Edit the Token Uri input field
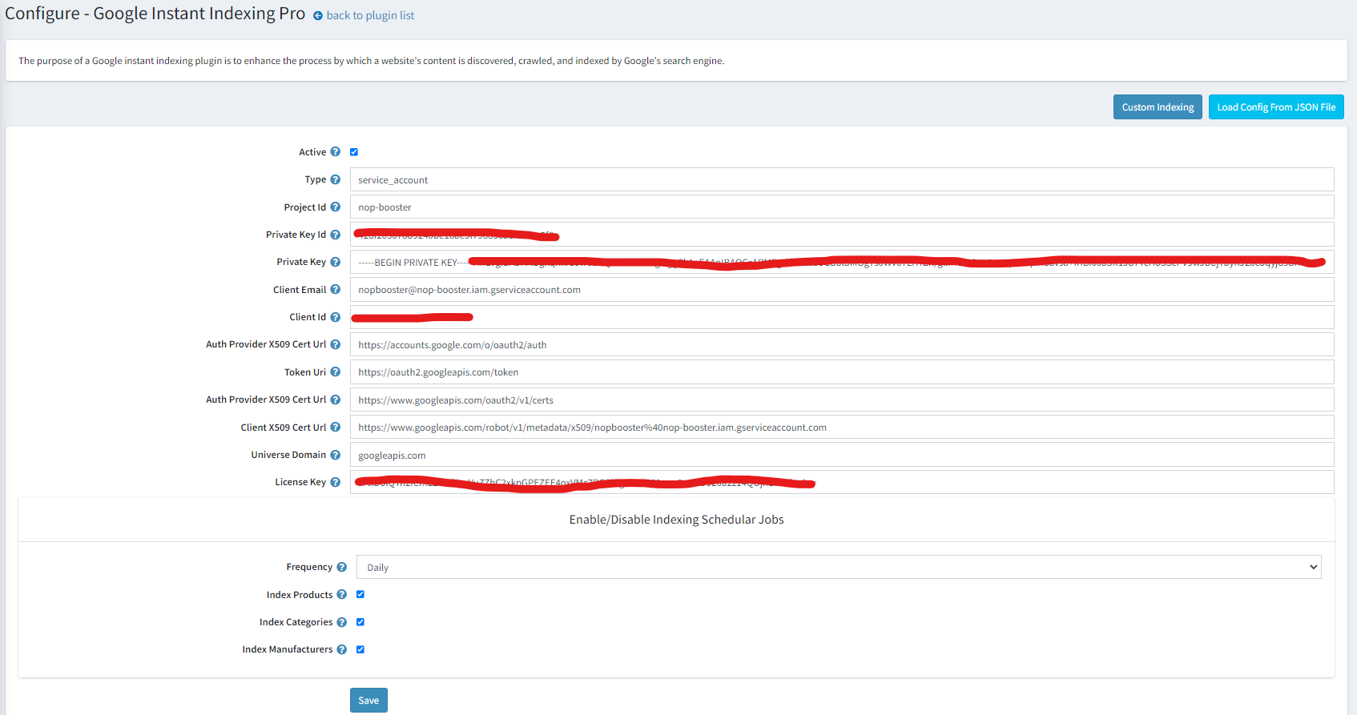The image size is (1357, 715). (x=842, y=372)
